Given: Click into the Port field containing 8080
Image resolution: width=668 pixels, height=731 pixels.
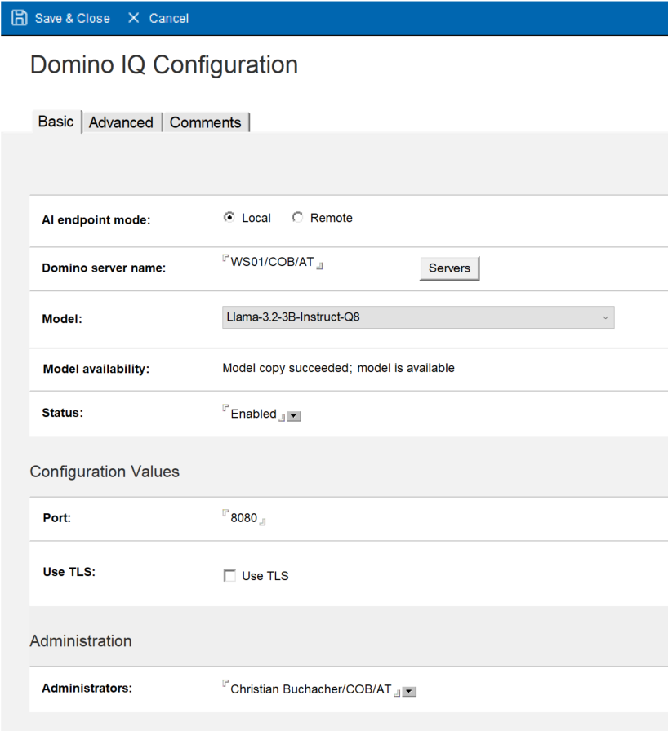Looking at the screenshot, I should click(244, 518).
